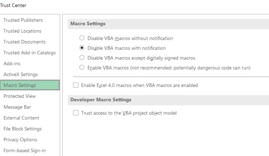Open Trusted Add-in Catalogs settings
The width and height of the screenshot is (269, 156).
[x=29, y=53]
